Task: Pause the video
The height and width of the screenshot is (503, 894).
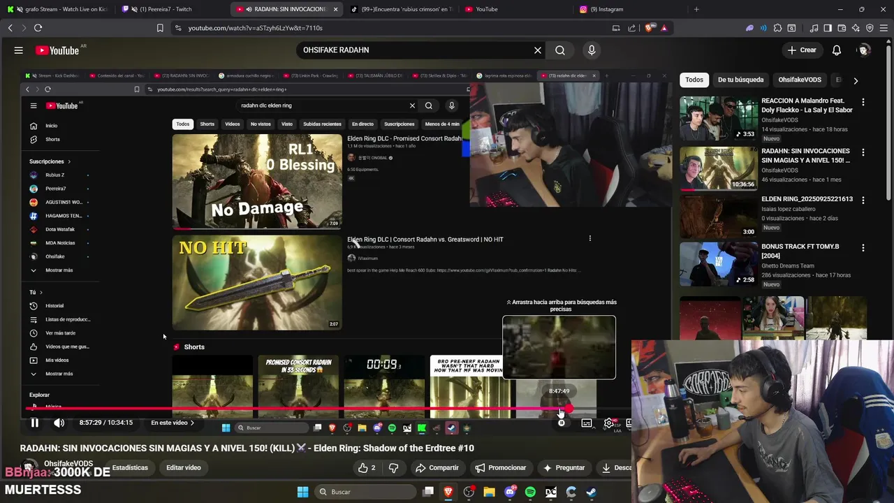Action: (x=34, y=423)
